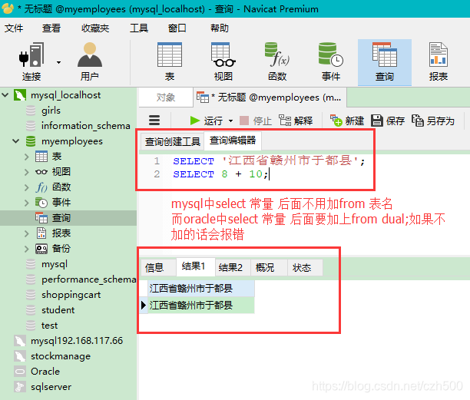Image resolution: width=470 pixels, height=400 pixels.
Task: Expand the 备份 node under myemployees
Action: pyautogui.click(x=27, y=249)
